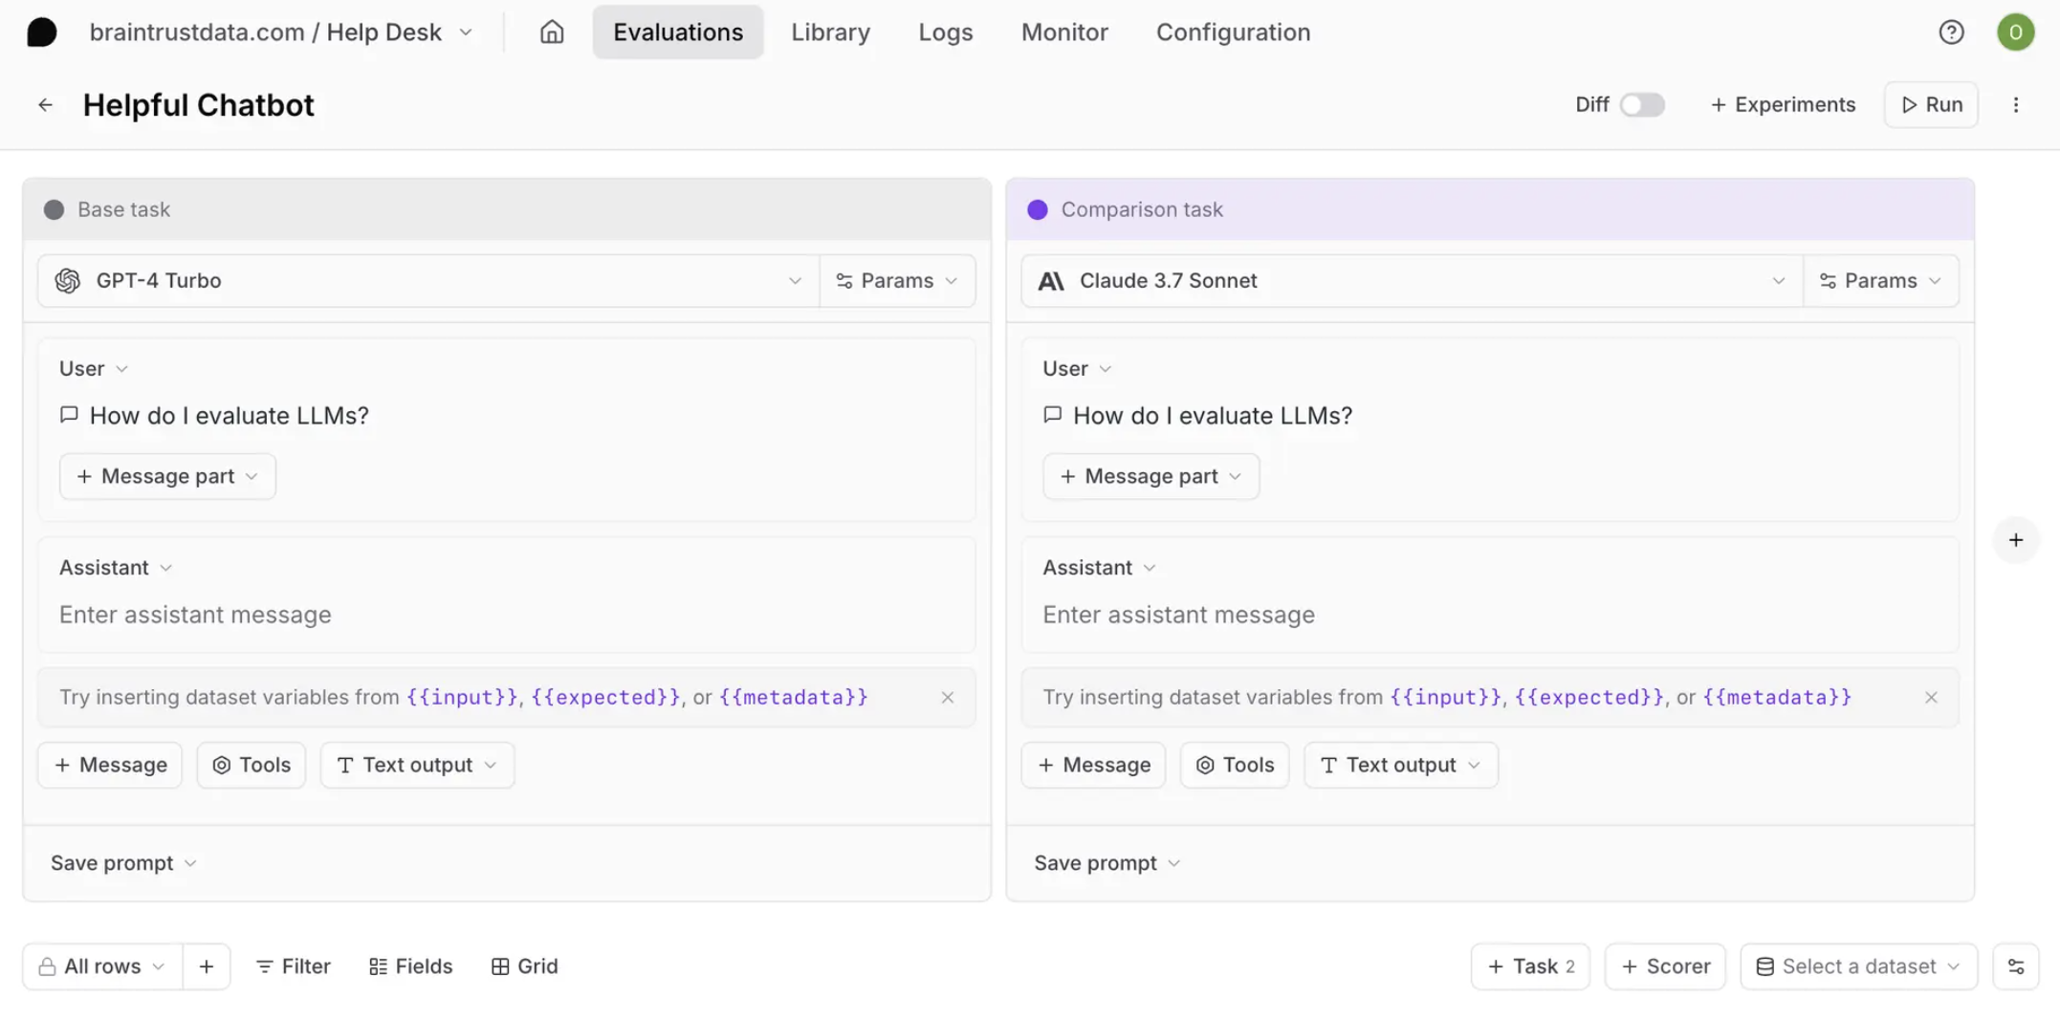This screenshot has width=2060, height=1019.
Task: Click the plus icon next to All rows
Action: [x=207, y=966]
